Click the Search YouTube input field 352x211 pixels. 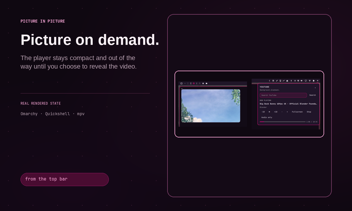283,95
